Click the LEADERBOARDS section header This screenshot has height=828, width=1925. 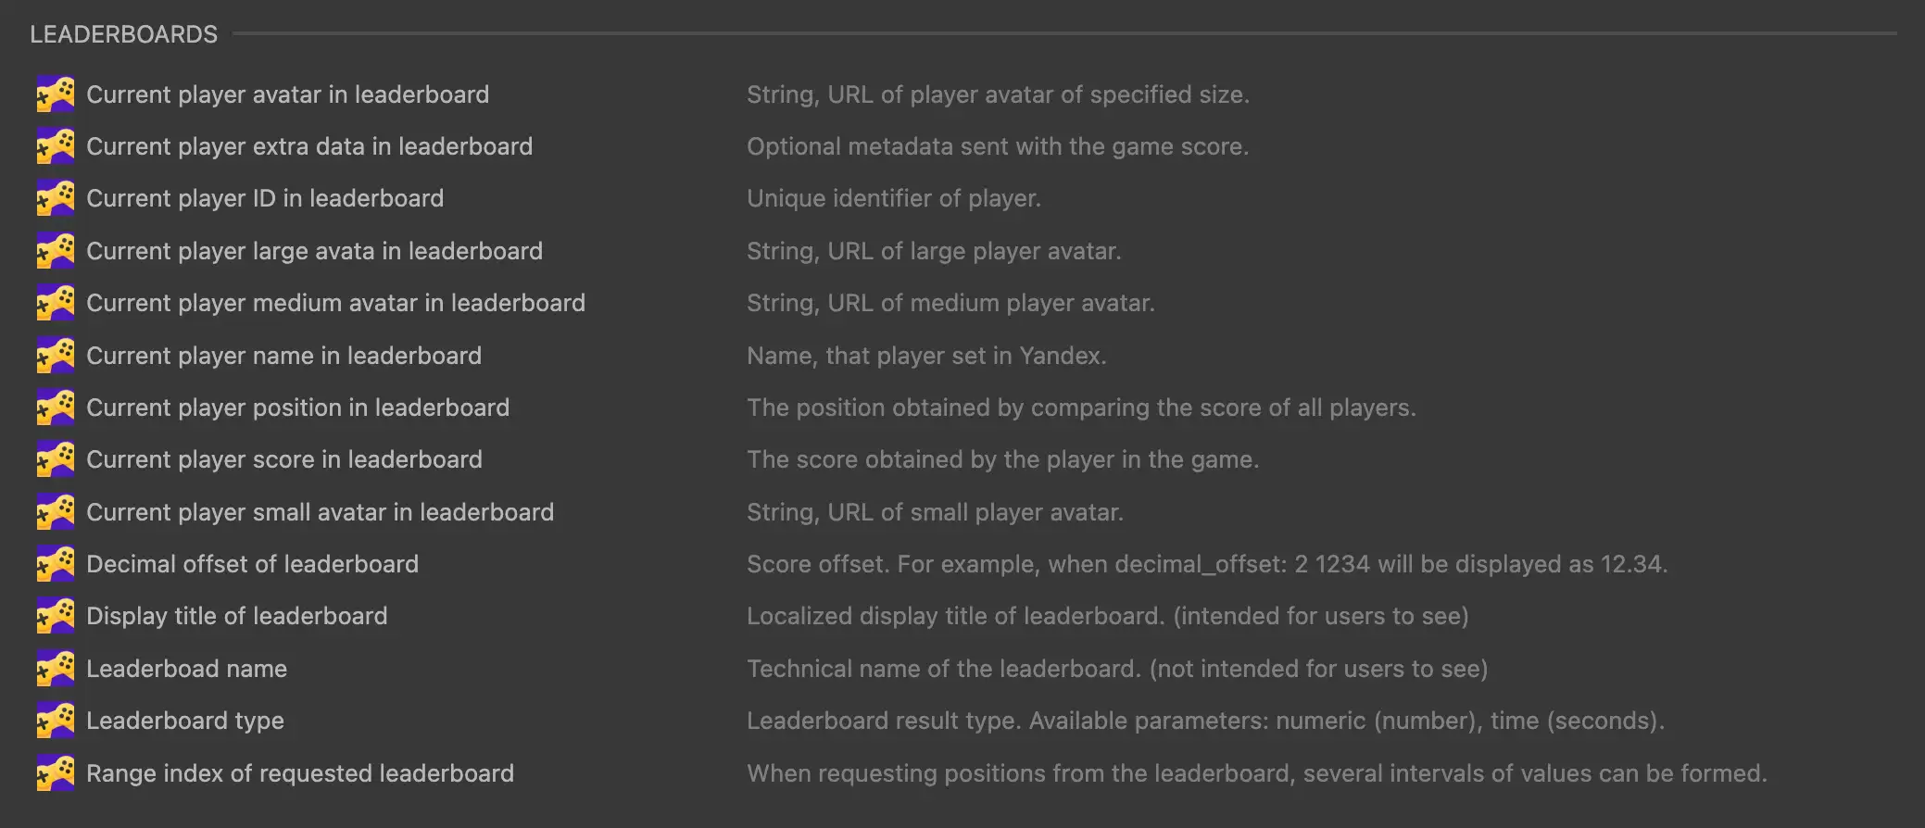click(123, 34)
